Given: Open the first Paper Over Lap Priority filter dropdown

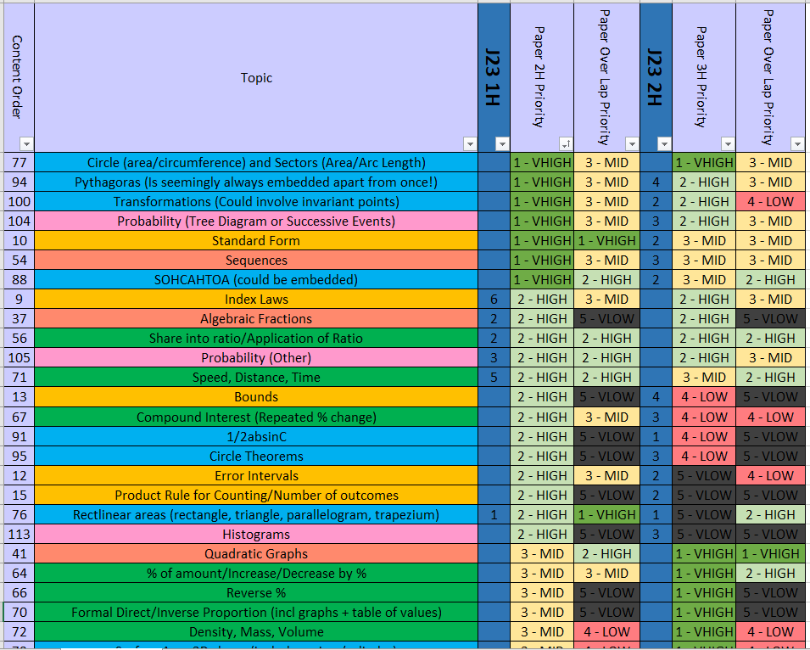Looking at the screenshot, I should 632,143.
